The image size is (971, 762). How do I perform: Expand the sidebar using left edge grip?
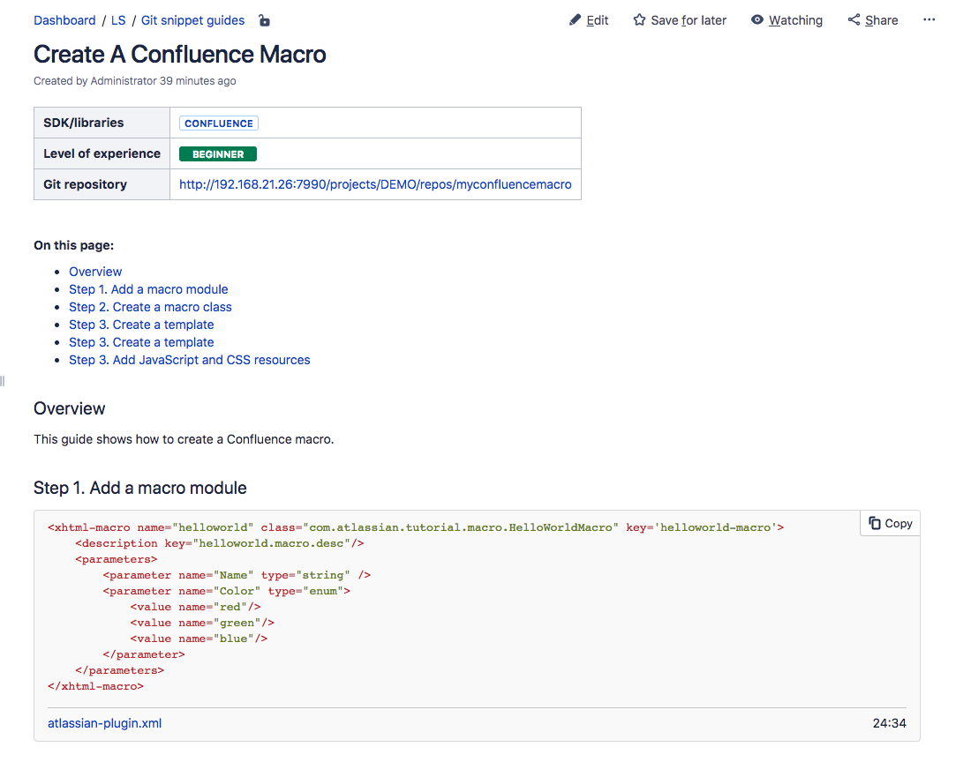pyautogui.click(x=4, y=381)
